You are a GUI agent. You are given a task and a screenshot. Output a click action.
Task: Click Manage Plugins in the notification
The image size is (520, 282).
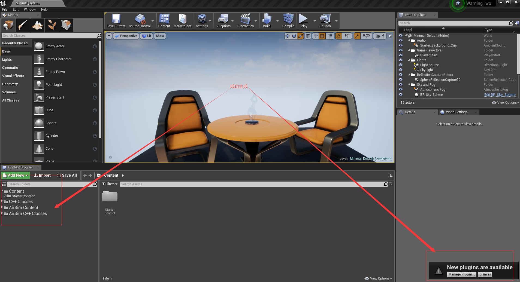click(x=461, y=274)
